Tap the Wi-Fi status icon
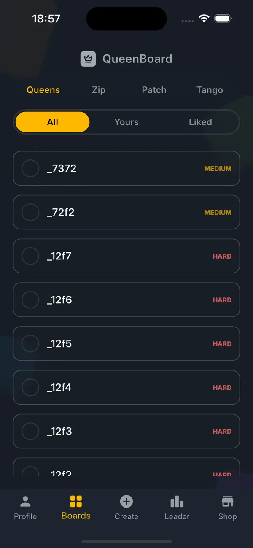 click(x=205, y=19)
